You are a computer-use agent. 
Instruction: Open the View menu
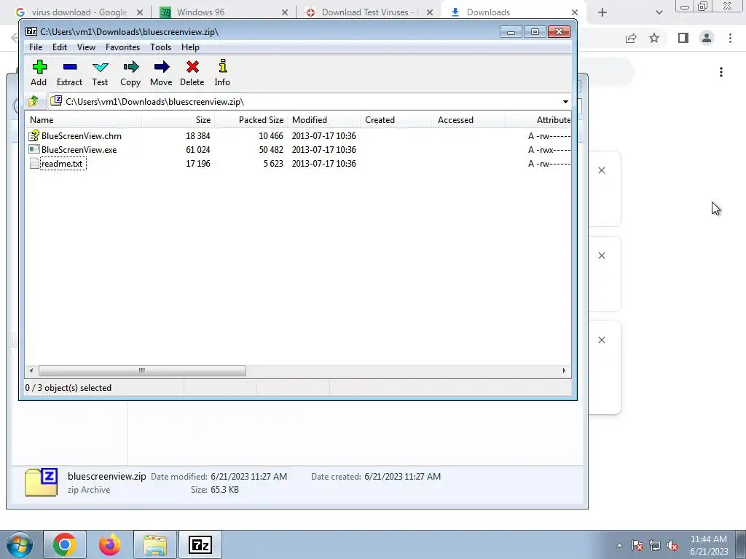(x=86, y=47)
